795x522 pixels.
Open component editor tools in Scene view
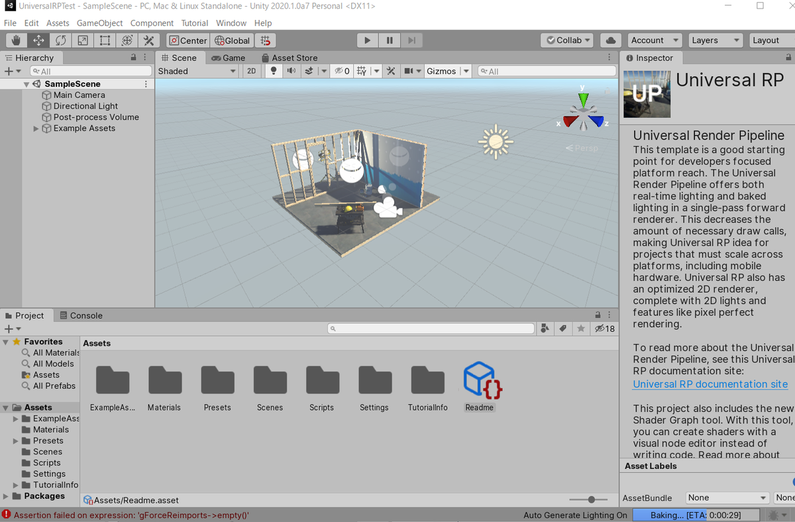coord(391,71)
